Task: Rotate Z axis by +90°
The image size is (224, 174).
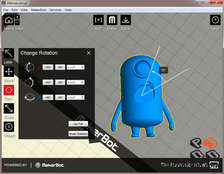Action: coord(48,97)
